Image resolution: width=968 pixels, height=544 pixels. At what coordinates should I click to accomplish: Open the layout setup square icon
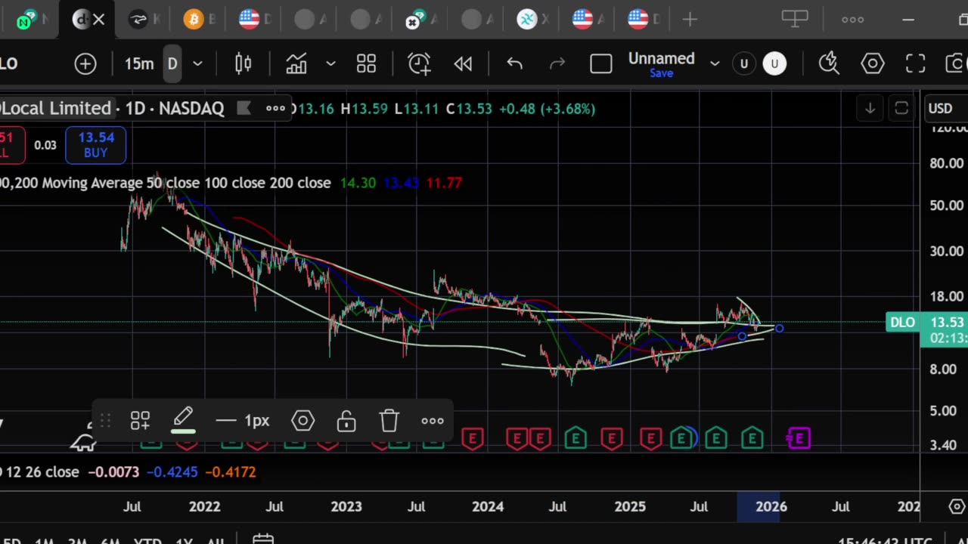pyautogui.click(x=601, y=64)
